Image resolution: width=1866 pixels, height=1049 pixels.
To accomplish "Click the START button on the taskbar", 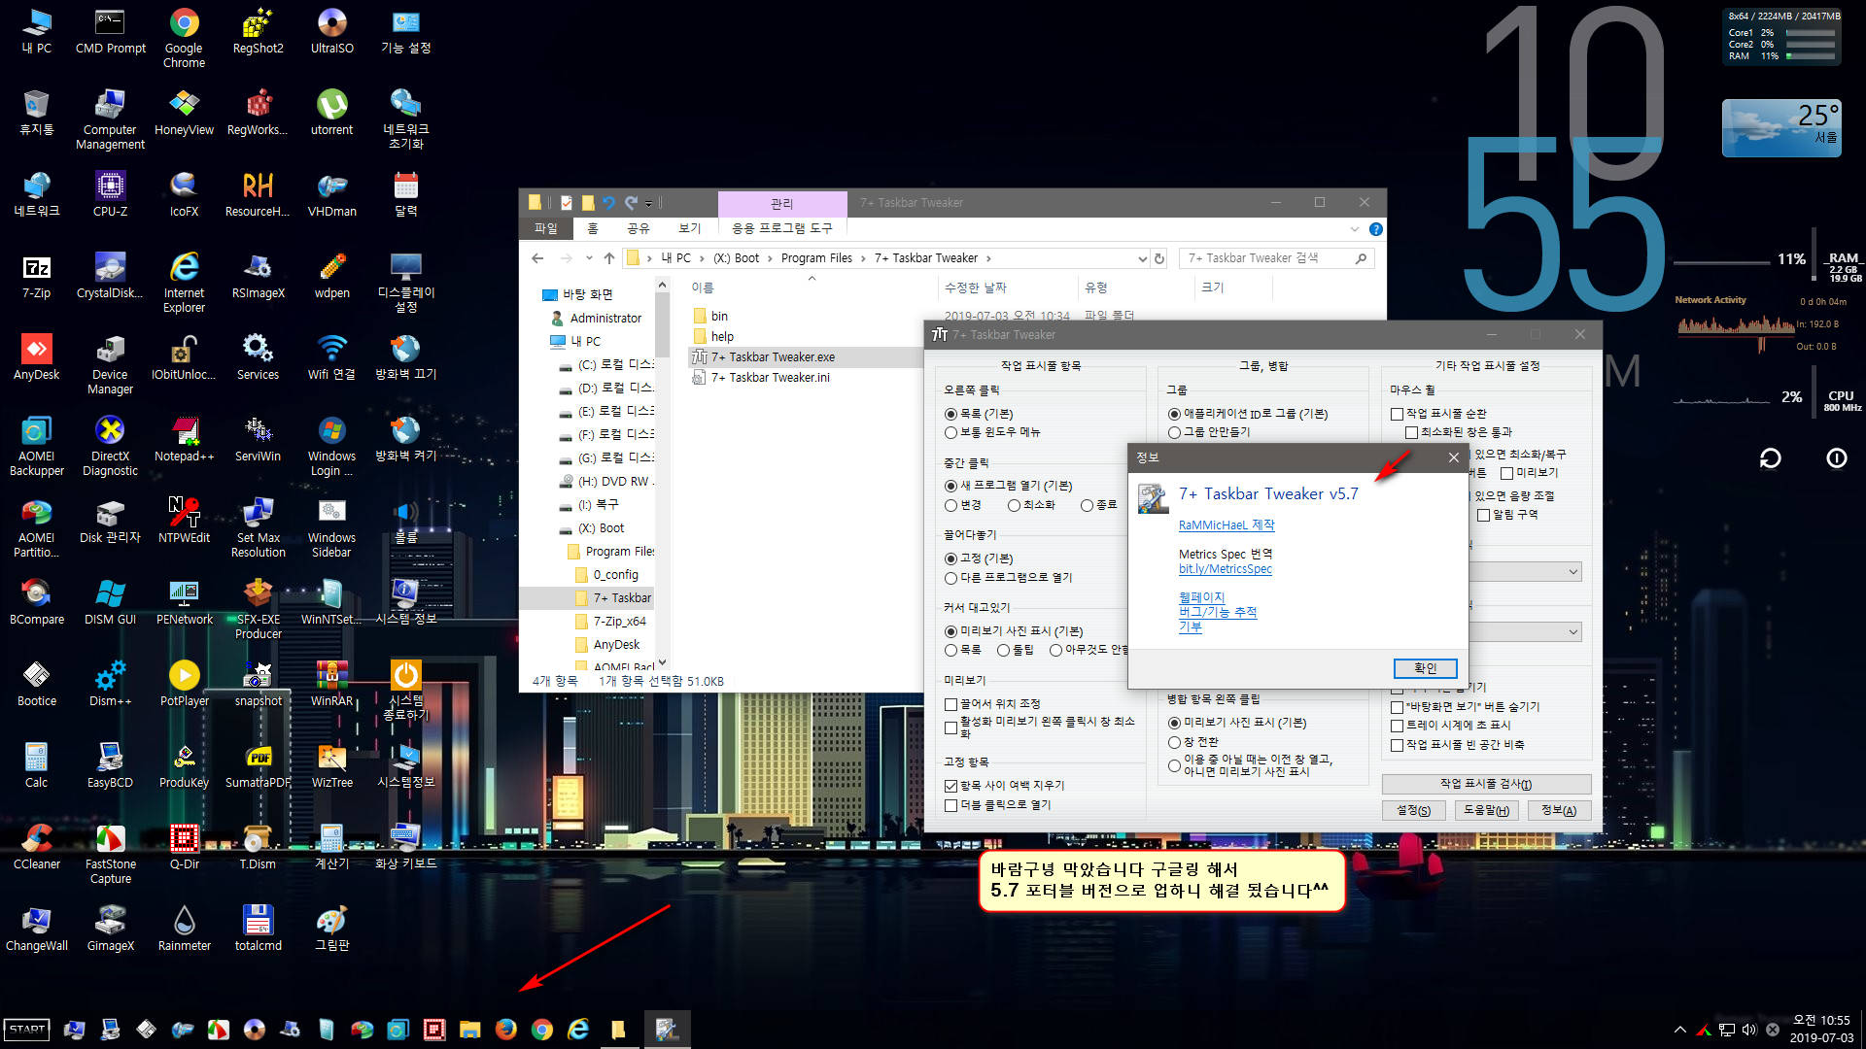I will [x=27, y=1029].
